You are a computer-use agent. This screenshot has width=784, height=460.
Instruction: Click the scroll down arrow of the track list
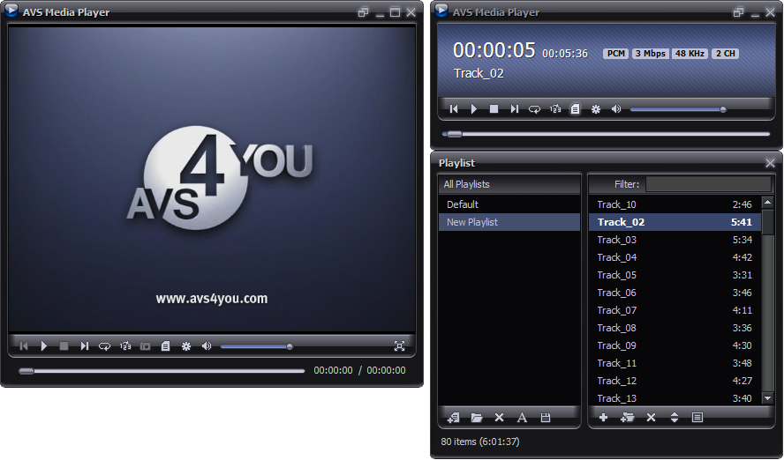point(767,397)
